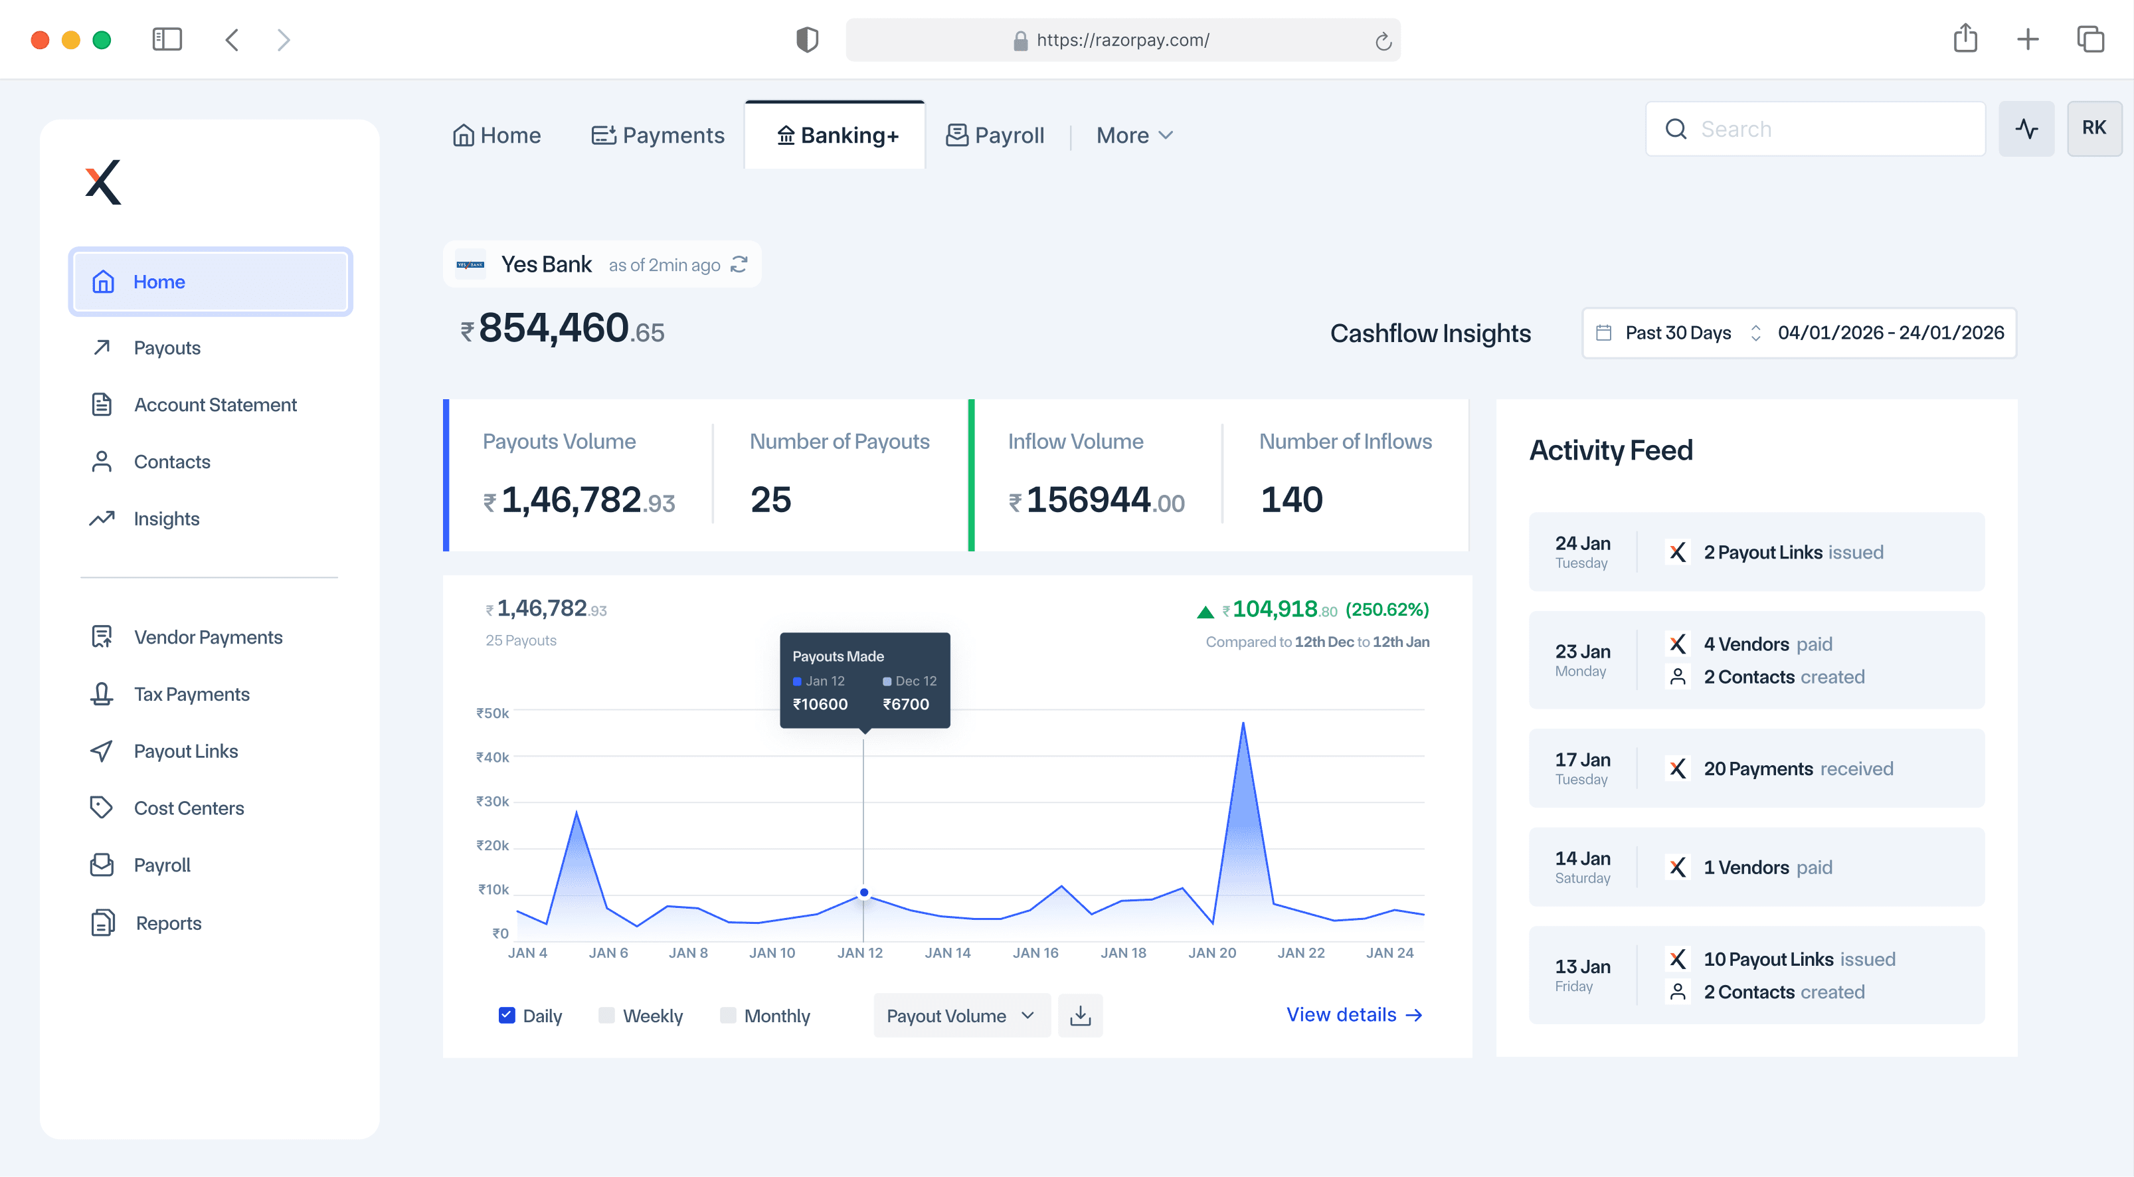Switch to the Payroll top tab

point(995,135)
